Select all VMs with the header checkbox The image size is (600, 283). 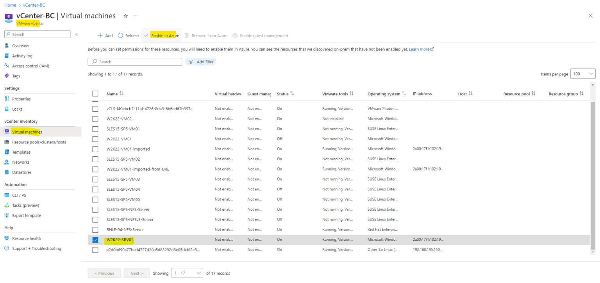click(x=95, y=94)
